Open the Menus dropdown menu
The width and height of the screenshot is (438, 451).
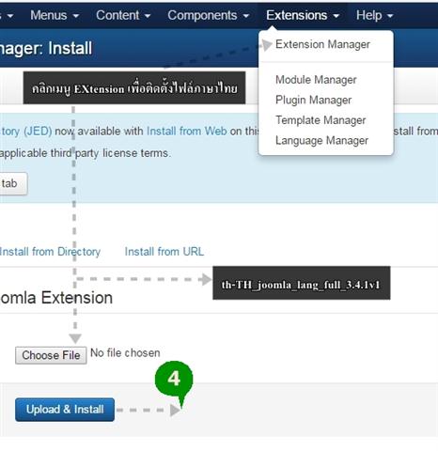(x=55, y=15)
